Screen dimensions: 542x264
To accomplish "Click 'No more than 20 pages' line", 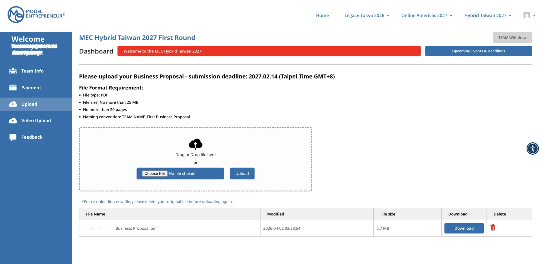I will (x=105, y=110).
